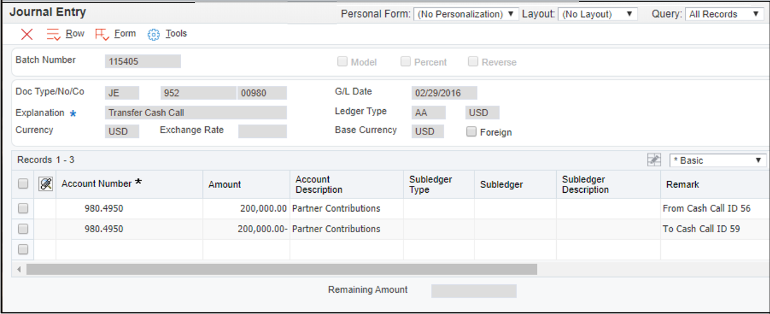Click the grid customize icon beside Basic

click(x=654, y=160)
